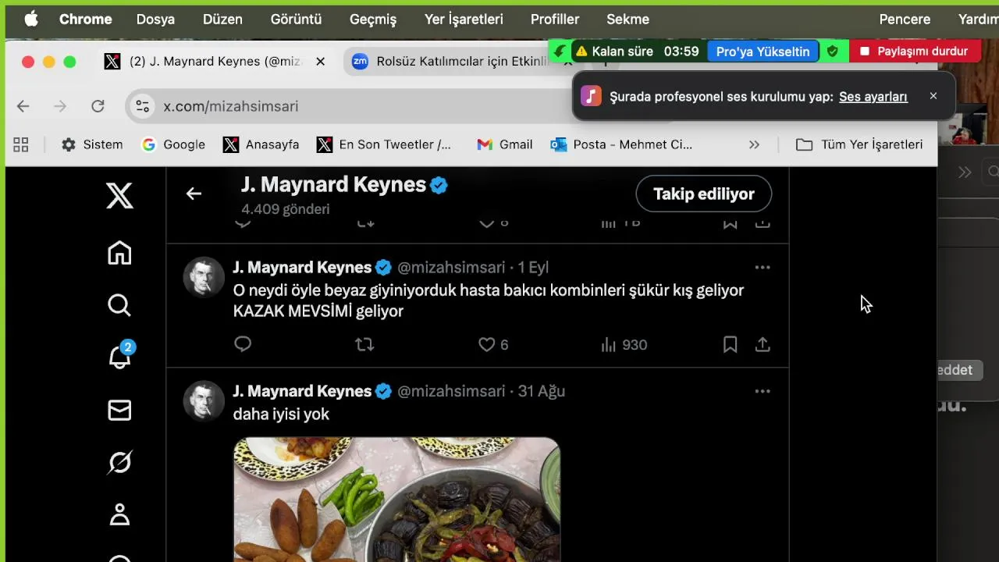The image size is (999, 562).
Task: Click the Ses ayarları link
Action: pos(873,97)
